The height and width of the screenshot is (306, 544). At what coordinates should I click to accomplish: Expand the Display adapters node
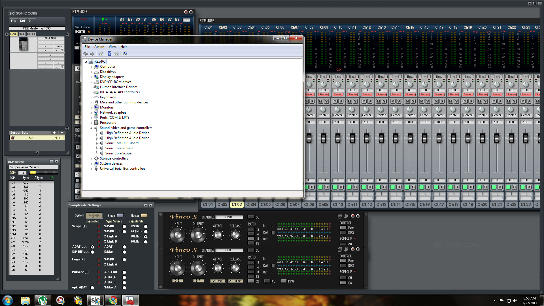[x=91, y=77]
